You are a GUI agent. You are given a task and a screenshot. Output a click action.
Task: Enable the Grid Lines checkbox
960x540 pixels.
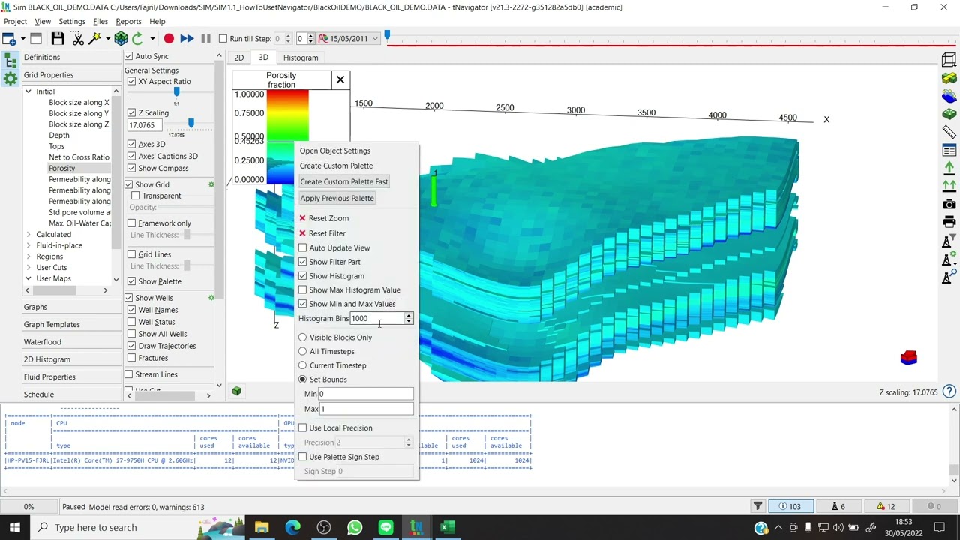pyautogui.click(x=132, y=254)
